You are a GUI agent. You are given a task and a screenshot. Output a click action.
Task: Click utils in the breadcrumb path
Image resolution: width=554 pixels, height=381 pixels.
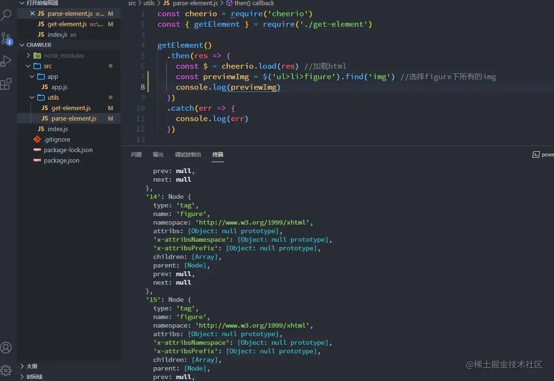[x=149, y=3]
